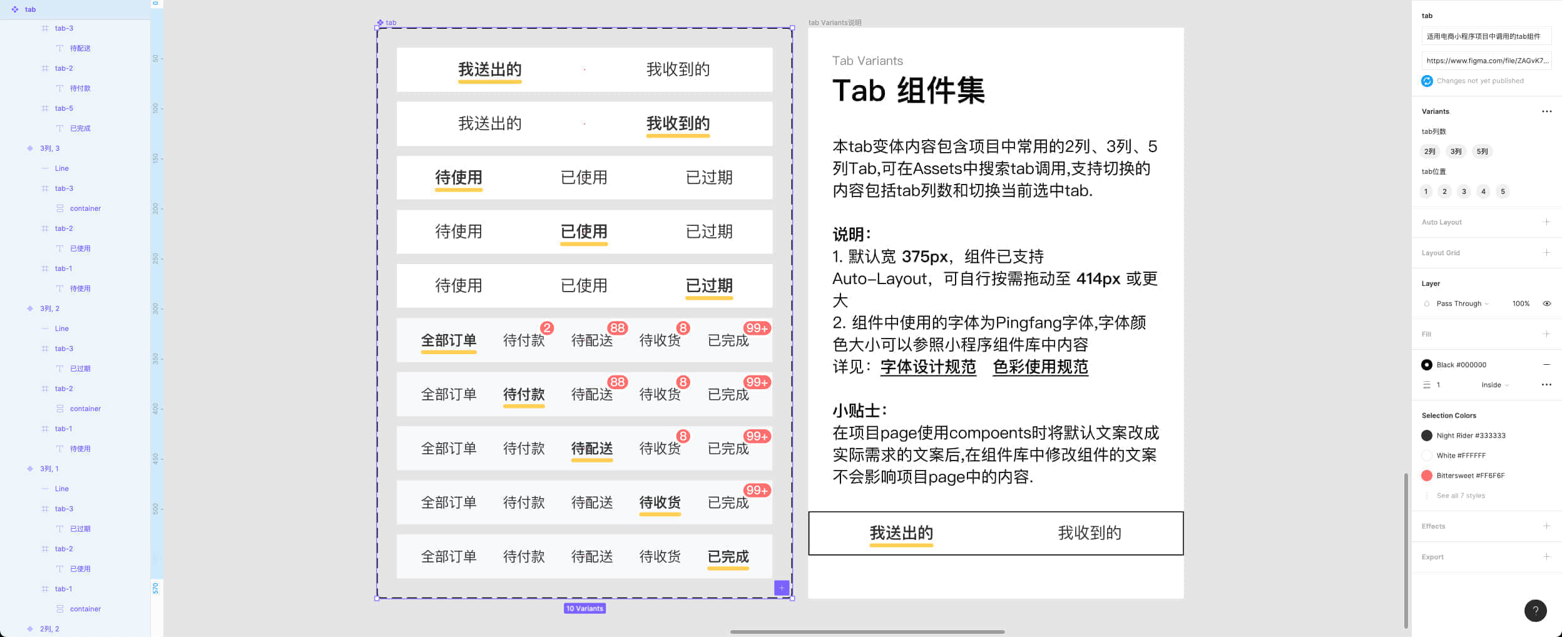Select tab位置 chip 4
The image size is (1562, 637).
(x=1483, y=191)
